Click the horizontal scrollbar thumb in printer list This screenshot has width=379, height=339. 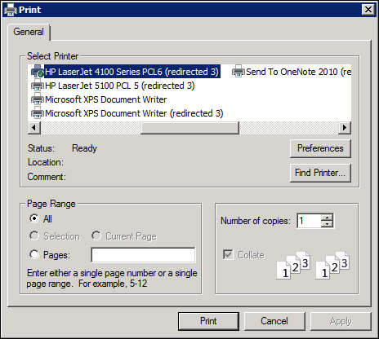[189, 128]
